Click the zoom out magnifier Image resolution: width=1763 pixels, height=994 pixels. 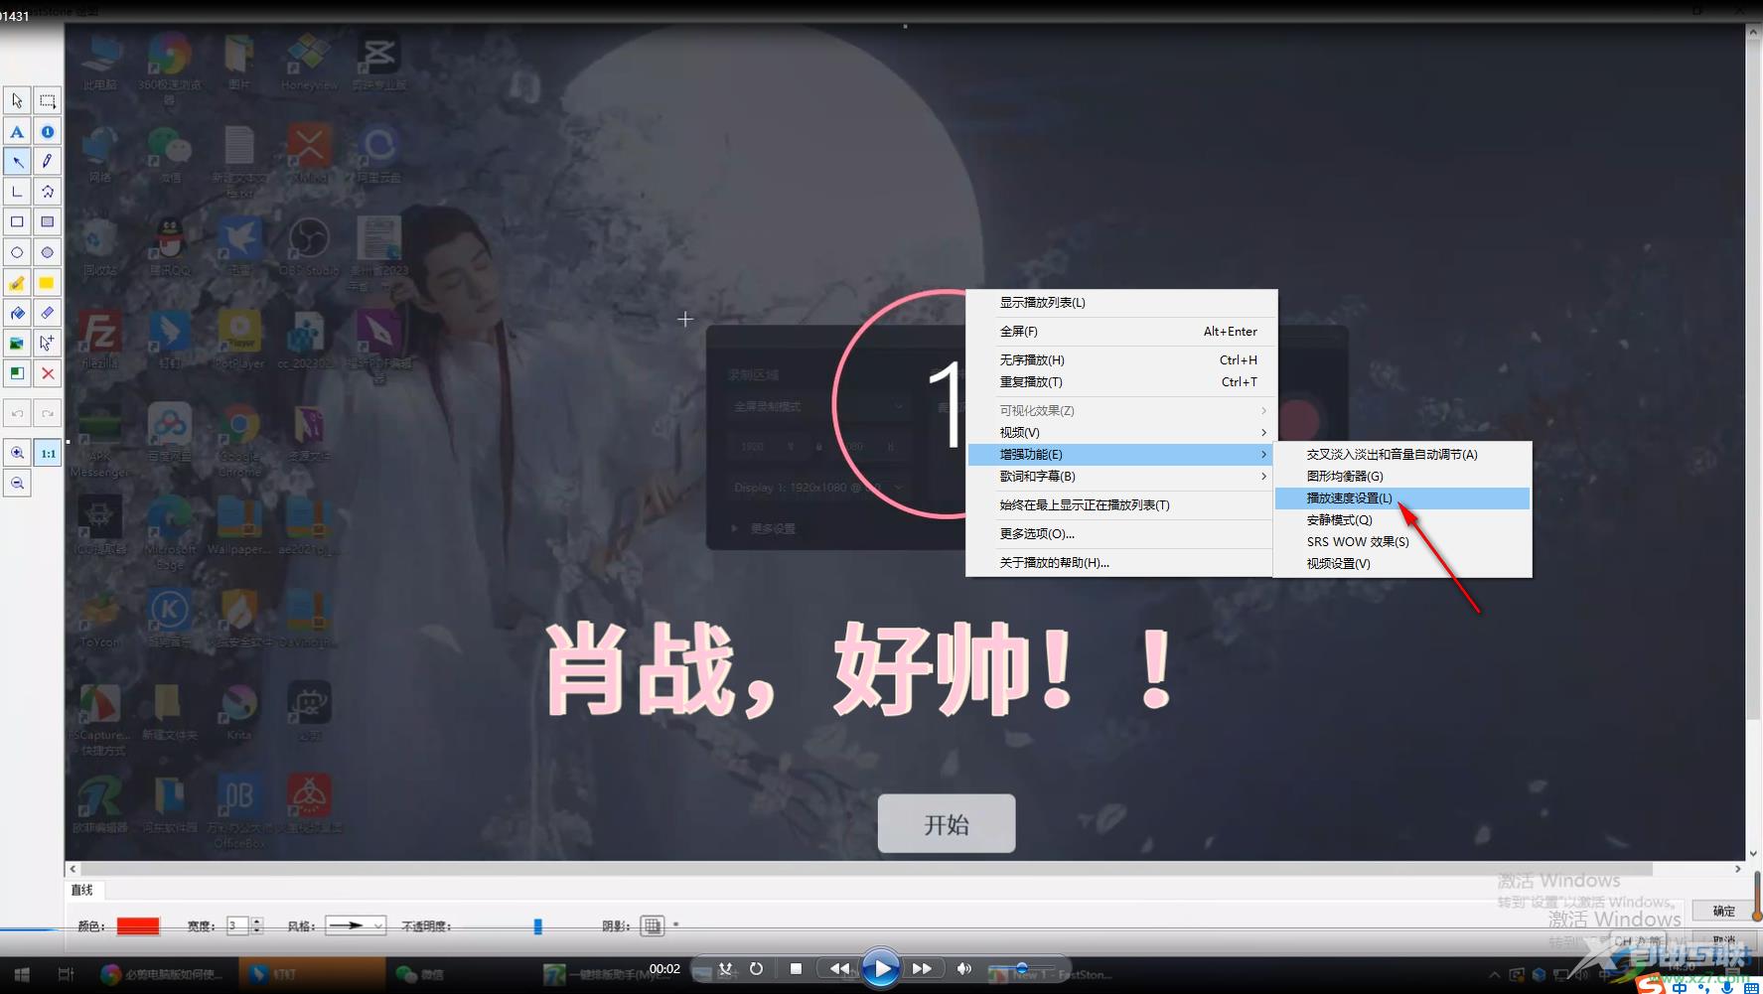coord(17,484)
